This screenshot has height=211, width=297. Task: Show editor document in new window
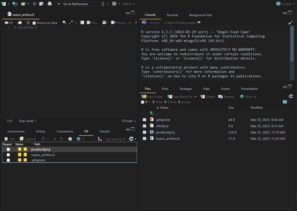(x=20, y=23)
